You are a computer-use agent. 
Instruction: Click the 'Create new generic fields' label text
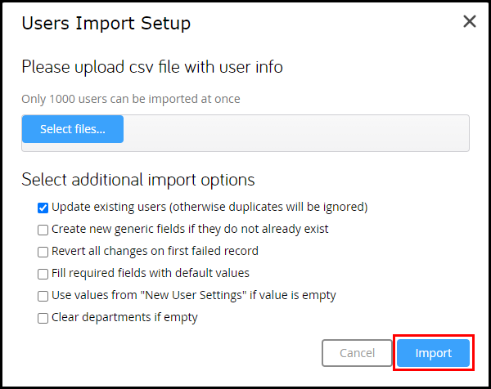tap(190, 229)
